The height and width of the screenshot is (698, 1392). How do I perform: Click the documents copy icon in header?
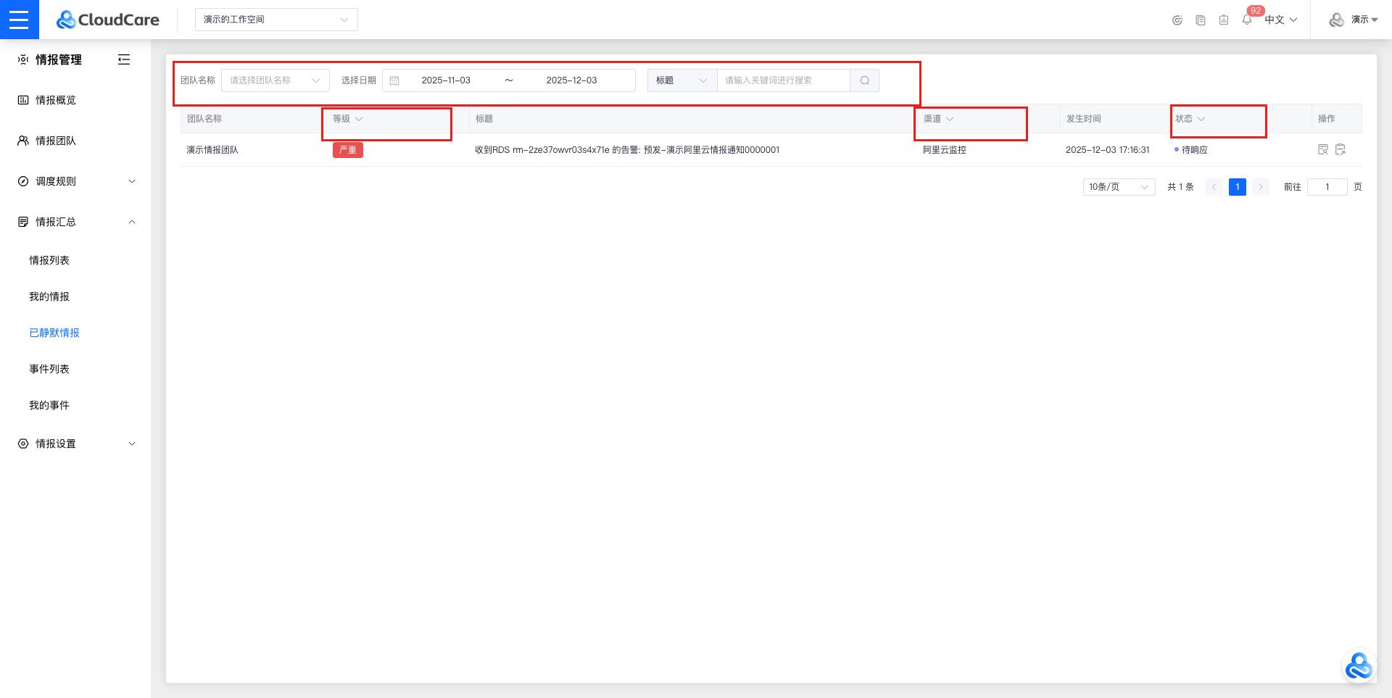point(1201,20)
